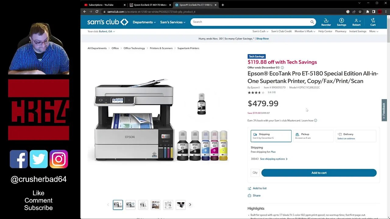
Task: Open the Instant Savings link
Action: click(358, 31)
